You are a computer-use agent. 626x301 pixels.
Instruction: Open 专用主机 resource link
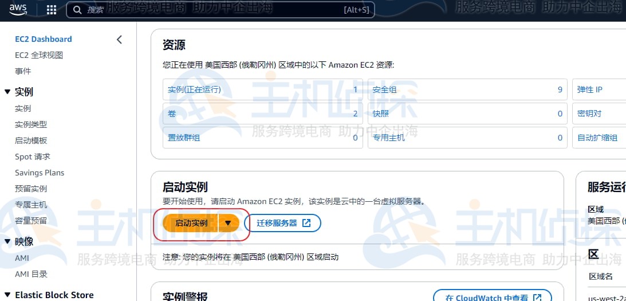tap(388, 138)
